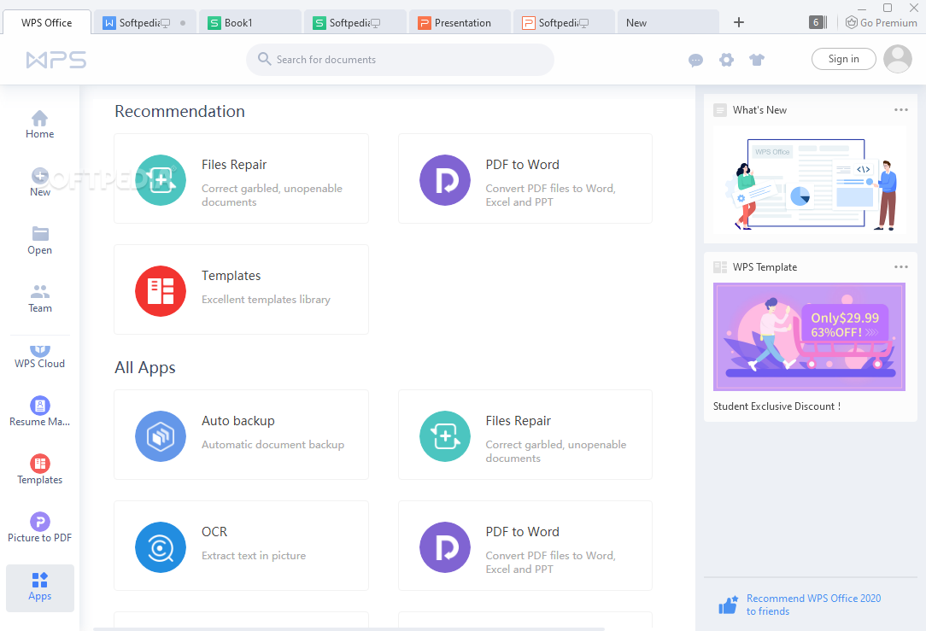
Task: Open the Only $29.99 promo banner
Action: click(x=809, y=336)
